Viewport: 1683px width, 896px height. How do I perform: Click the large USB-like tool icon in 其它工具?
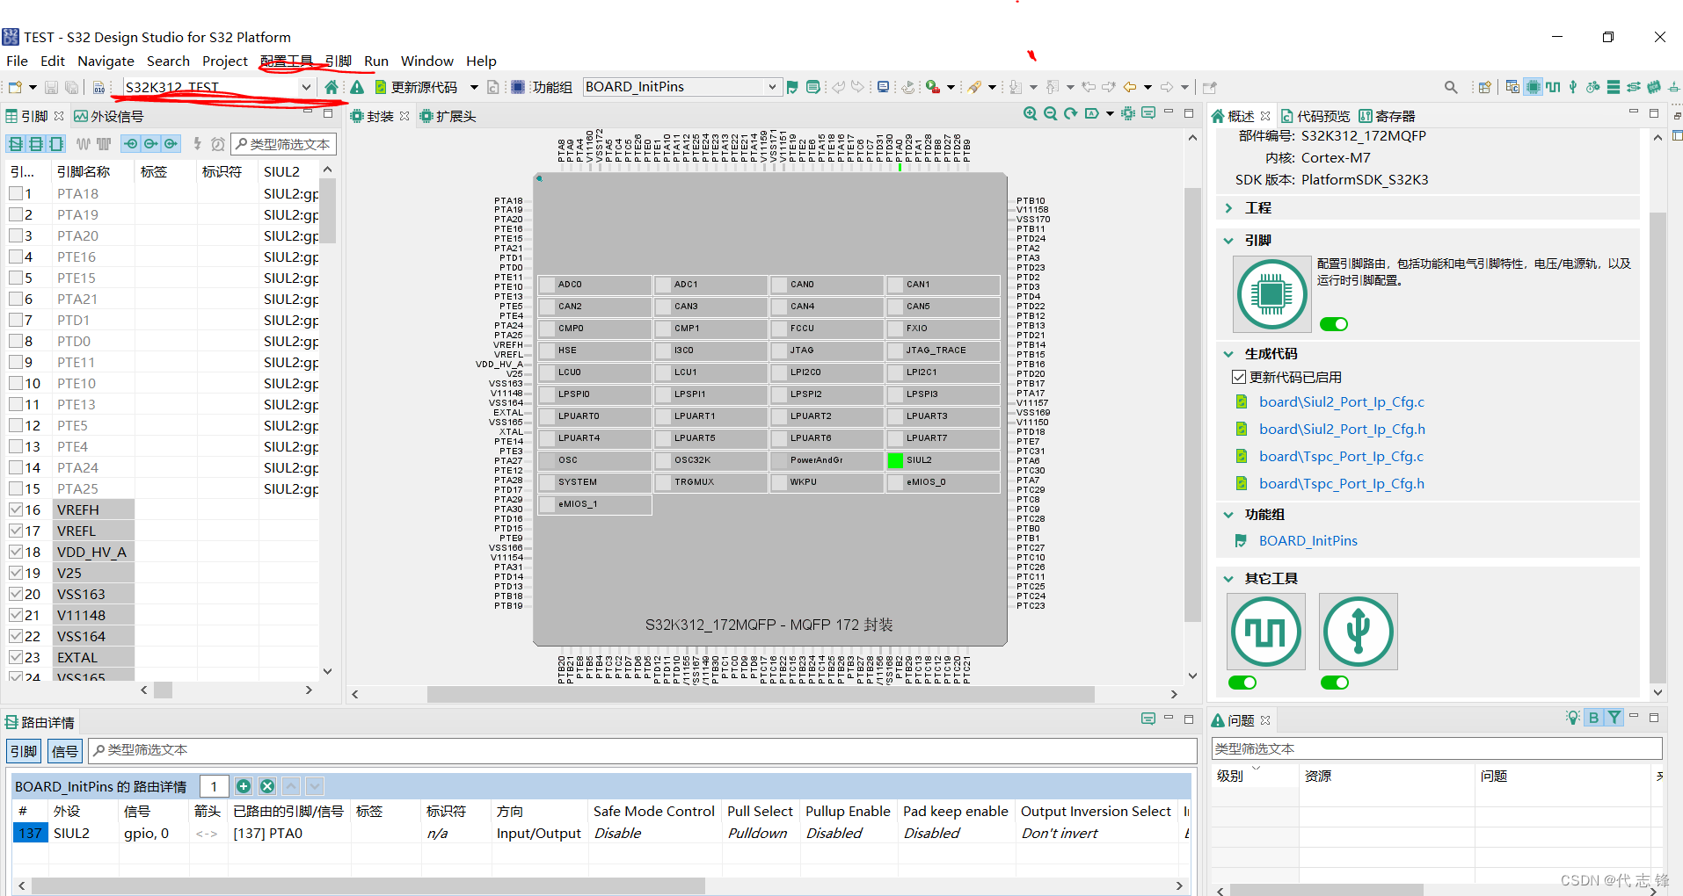click(1359, 632)
